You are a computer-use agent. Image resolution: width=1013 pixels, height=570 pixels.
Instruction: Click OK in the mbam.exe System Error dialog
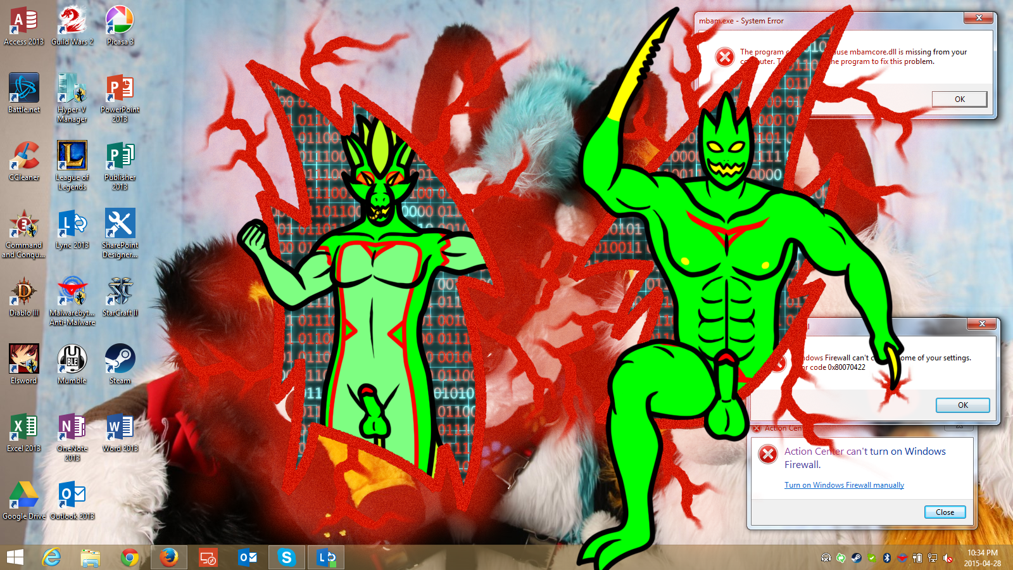pyautogui.click(x=959, y=99)
